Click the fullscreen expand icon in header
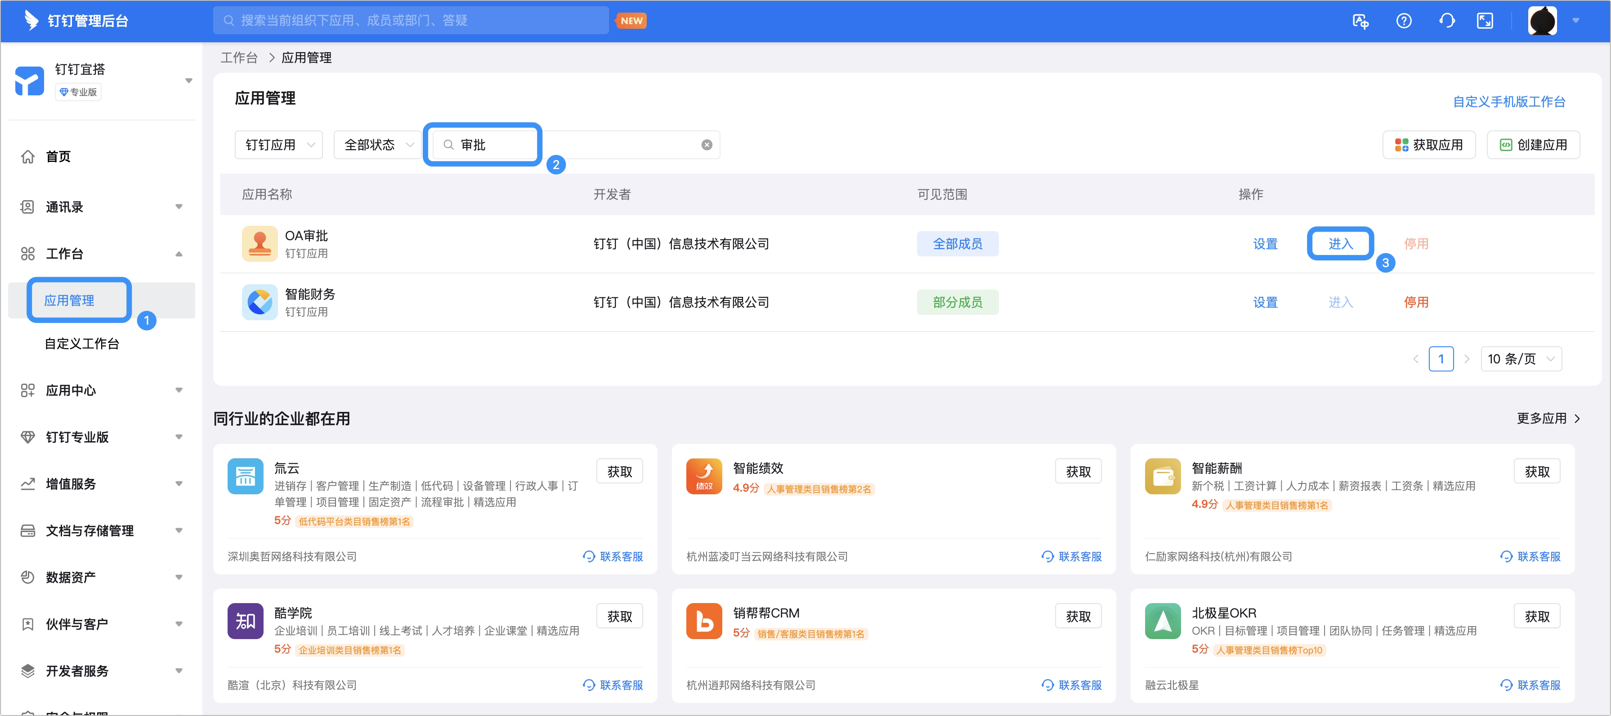The width and height of the screenshot is (1611, 716). 1485,21
